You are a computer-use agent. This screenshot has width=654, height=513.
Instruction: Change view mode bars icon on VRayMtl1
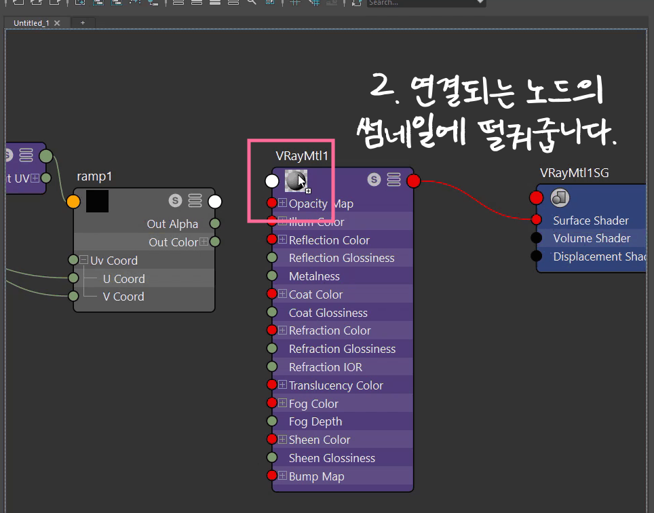point(393,180)
